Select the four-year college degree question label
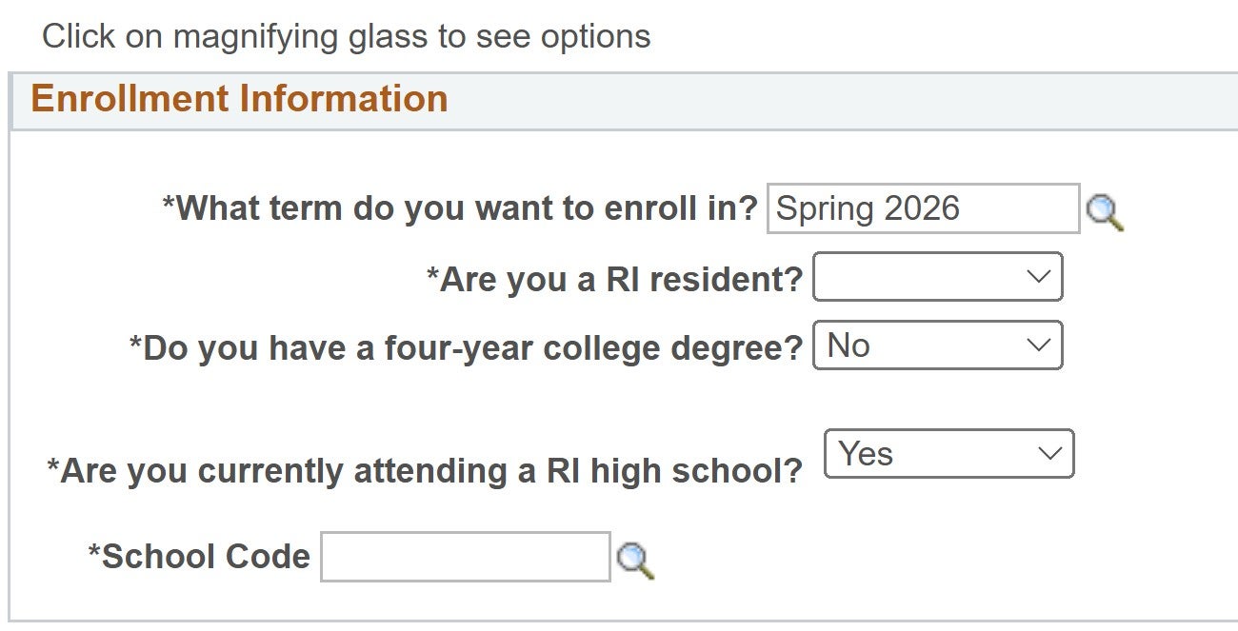1238x631 pixels. coord(467,348)
